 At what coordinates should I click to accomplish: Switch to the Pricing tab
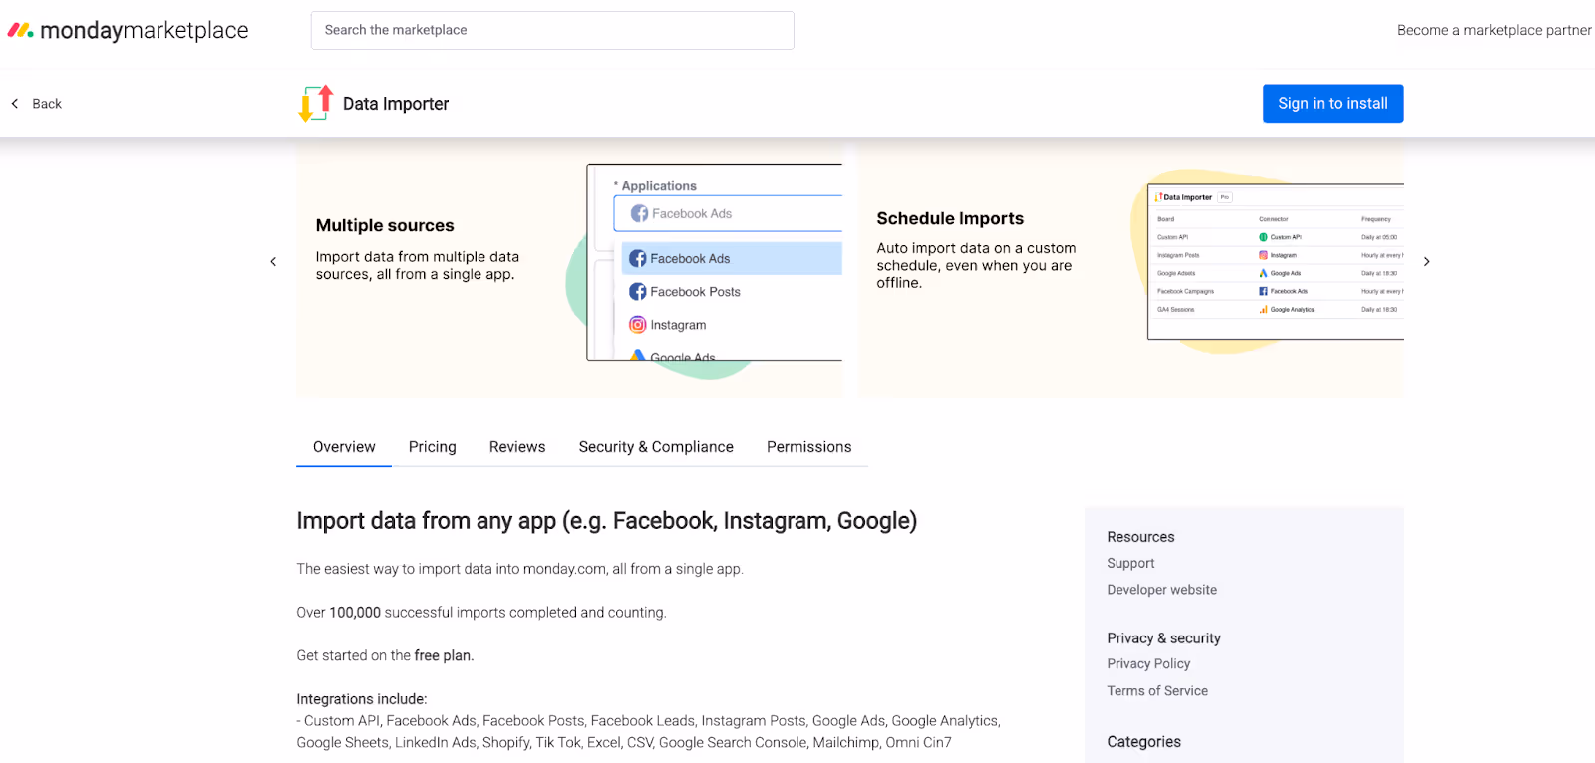pos(433,447)
